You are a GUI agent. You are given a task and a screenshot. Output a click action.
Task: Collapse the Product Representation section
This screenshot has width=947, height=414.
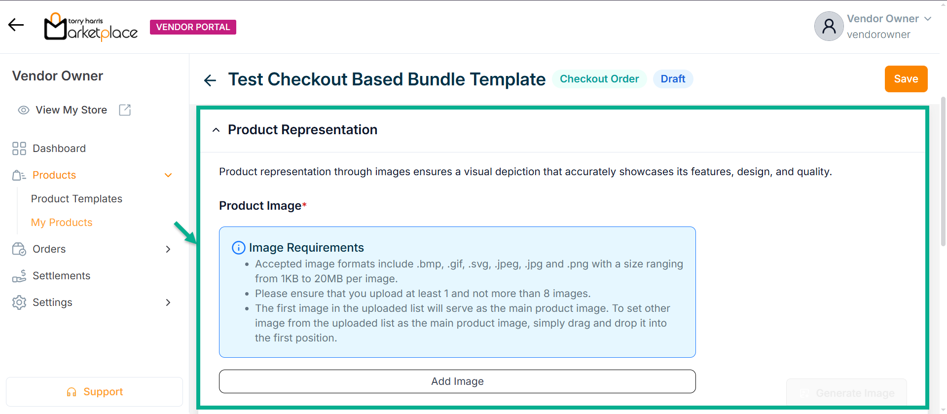coord(216,130)
